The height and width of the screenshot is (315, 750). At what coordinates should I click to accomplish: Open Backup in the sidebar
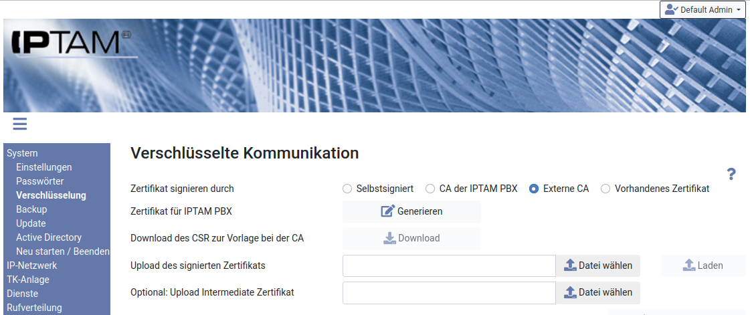31,209
